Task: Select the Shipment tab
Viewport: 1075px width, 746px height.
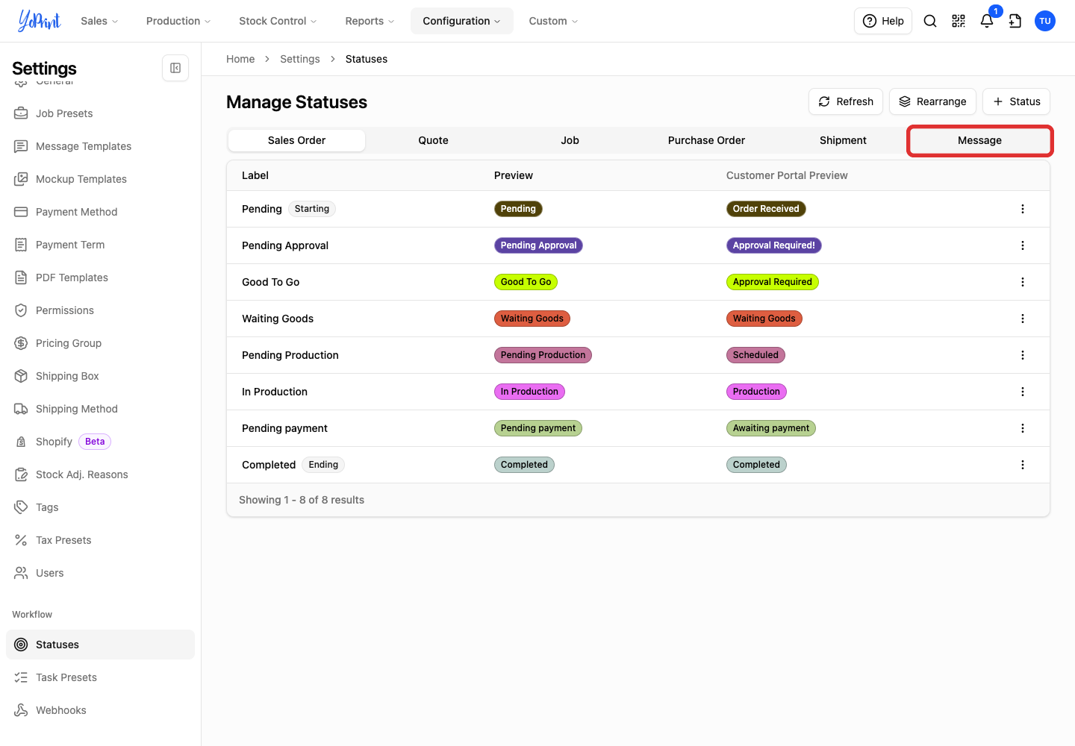Action: coord(843,140)
